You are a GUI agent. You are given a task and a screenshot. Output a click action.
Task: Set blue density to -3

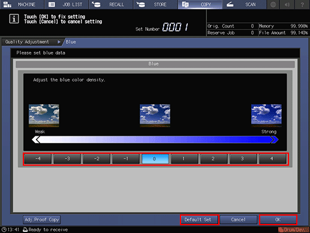click(67, 159)
